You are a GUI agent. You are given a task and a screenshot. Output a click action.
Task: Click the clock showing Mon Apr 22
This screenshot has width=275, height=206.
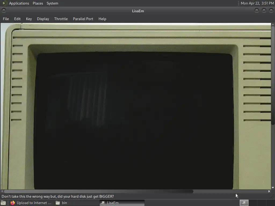[x=257, y=3]
